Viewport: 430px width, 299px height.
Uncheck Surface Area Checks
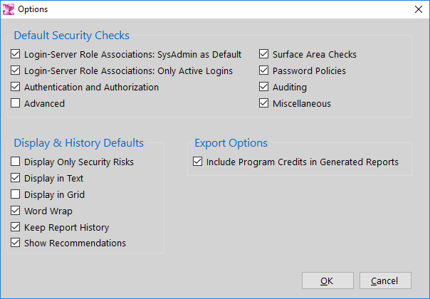[x=264, y=54]
